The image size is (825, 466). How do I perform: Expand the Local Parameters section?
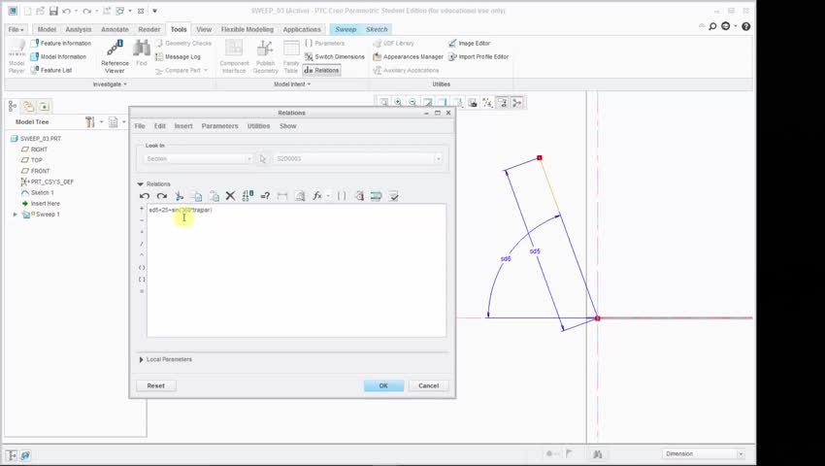point(141,359)
